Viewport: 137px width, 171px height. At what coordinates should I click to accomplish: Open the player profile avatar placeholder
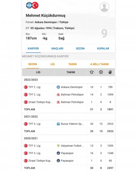104,7
